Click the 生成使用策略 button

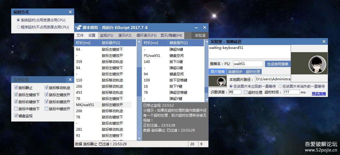tap(278, 64)
